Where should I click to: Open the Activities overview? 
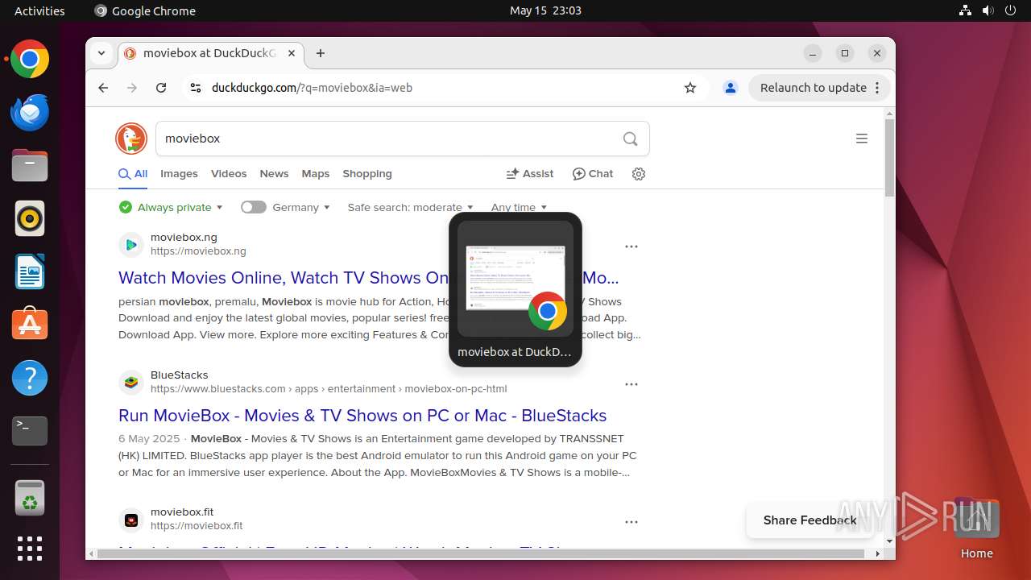tap(39, 10)
